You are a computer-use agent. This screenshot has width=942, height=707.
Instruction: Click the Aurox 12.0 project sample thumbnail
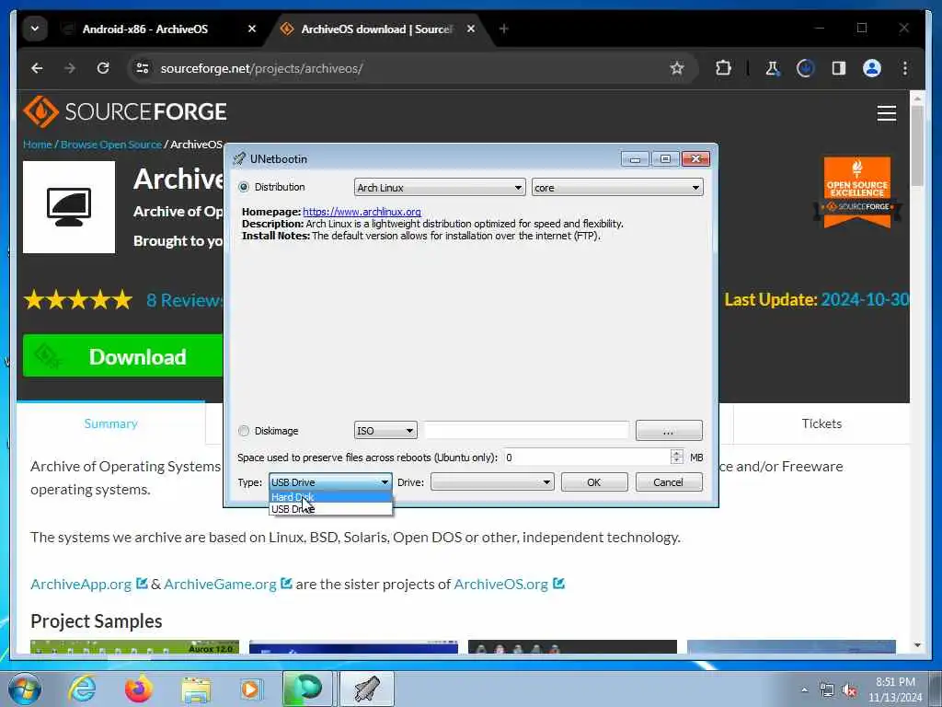pyautogui.click(x=134, y=647)
